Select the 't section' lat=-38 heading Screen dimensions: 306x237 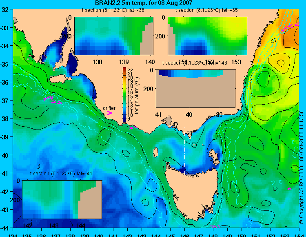(113, 10)
